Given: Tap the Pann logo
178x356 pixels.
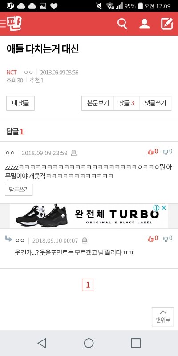Looking at the screenshot, I should pos(14,24).
